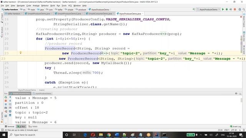
Task: Open Microsoft Edge from the taskbar
Action: point(85,135)
